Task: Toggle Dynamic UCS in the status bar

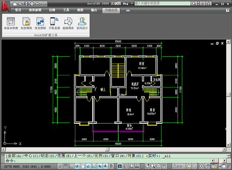Action: pos(94,166)
